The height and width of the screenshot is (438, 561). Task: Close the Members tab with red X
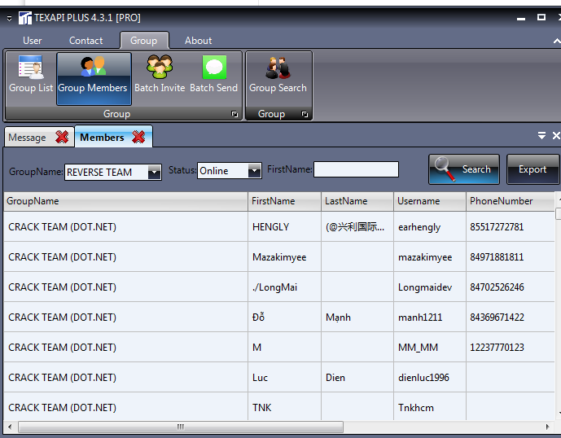click(138, 138)
